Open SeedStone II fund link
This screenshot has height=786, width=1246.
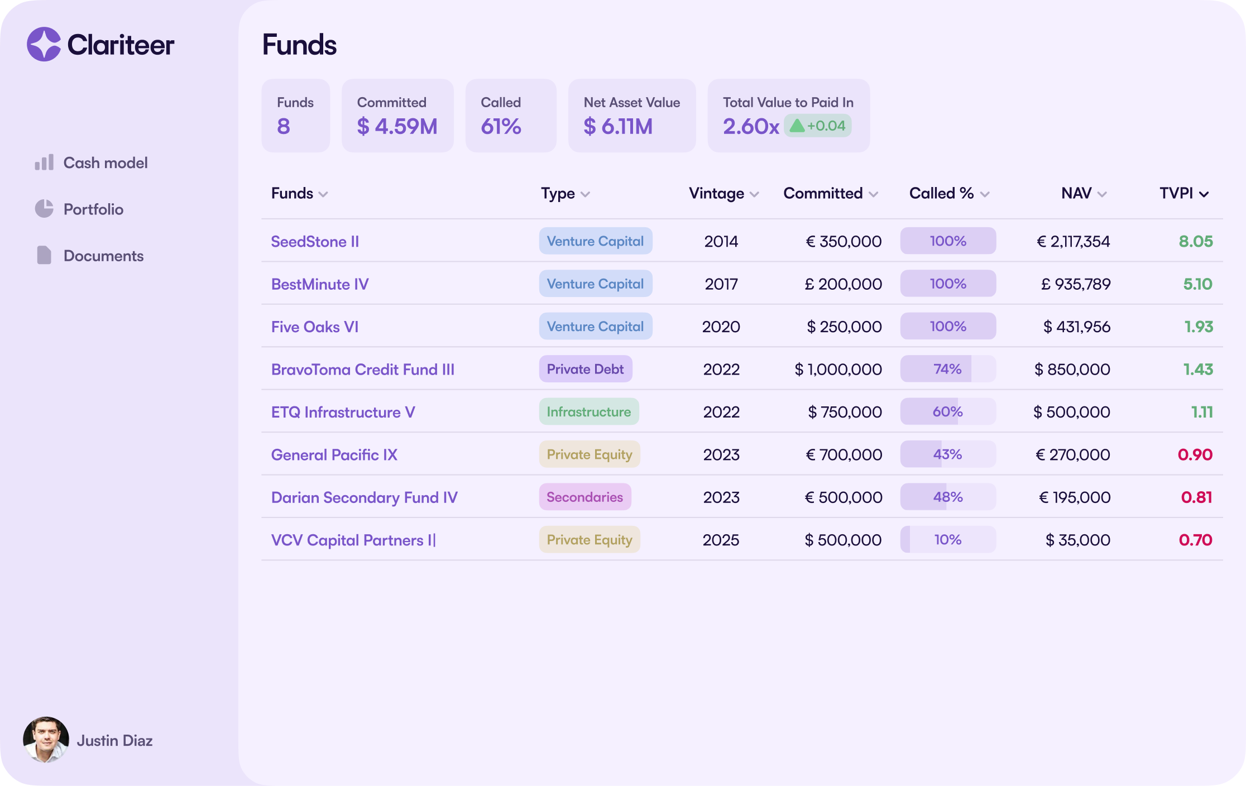click(x=315, y=242)
